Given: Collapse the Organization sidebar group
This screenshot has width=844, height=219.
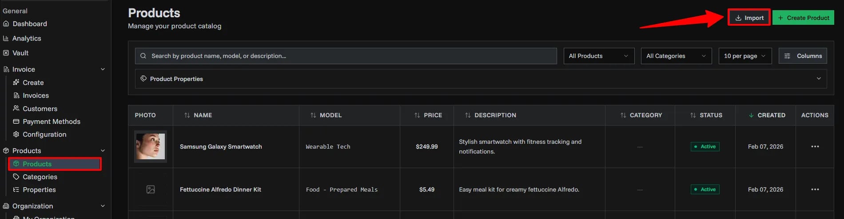Looking at the screenshot, I should coord(103,206).
